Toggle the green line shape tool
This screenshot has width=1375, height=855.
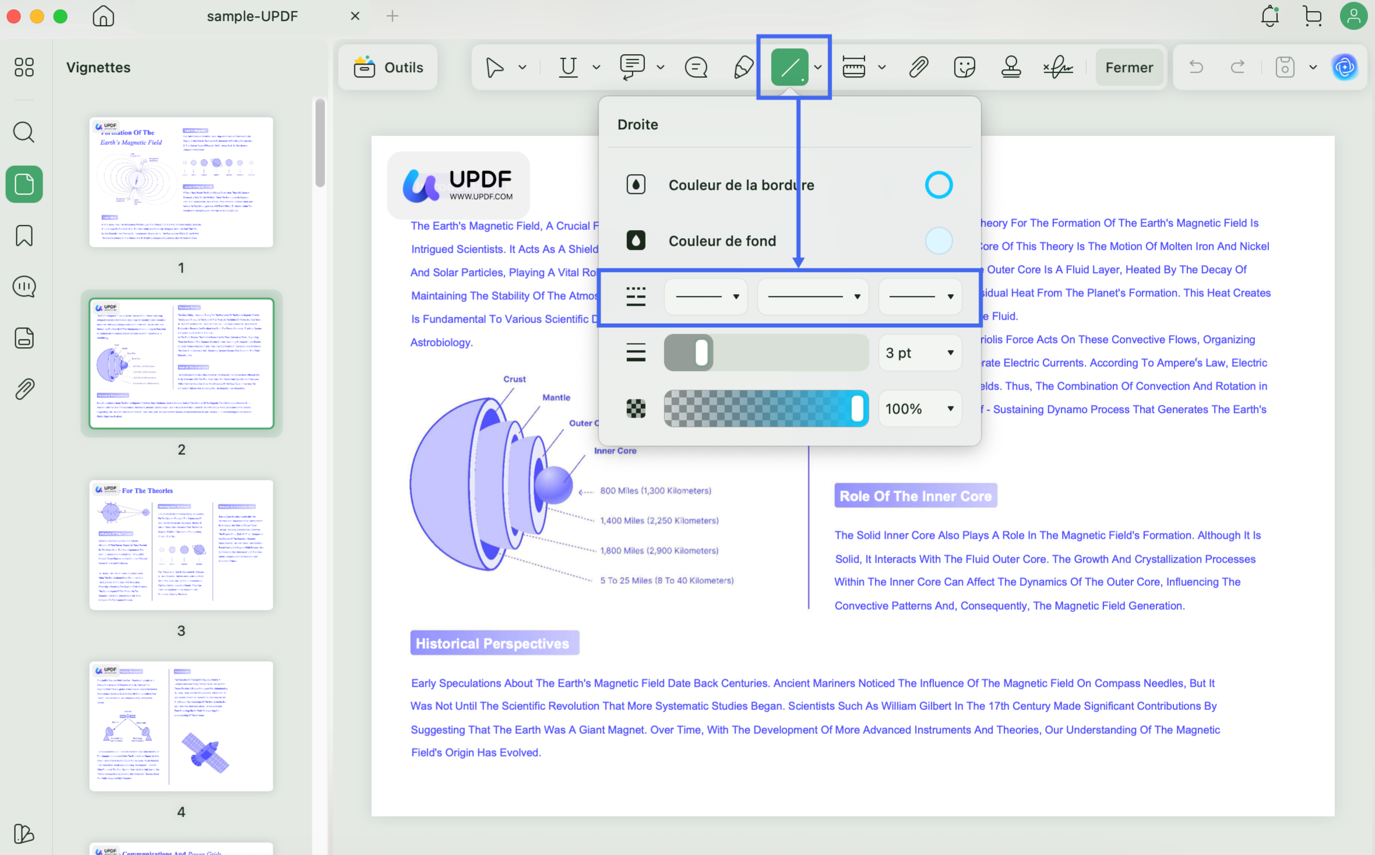click(x=789, y=67)
